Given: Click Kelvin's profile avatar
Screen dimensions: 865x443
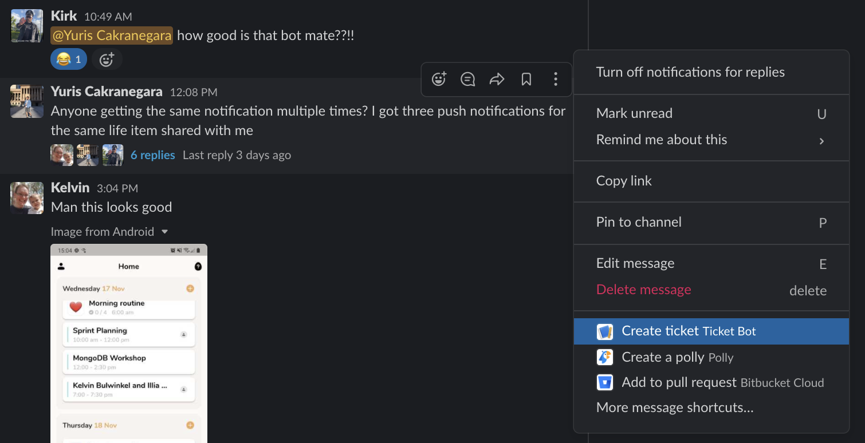Looking at the screenshot, I should [x=27, y=198].
